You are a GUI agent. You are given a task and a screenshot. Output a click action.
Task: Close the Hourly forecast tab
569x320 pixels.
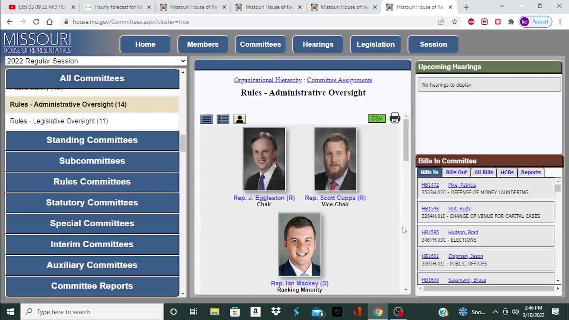click(149, 7)
